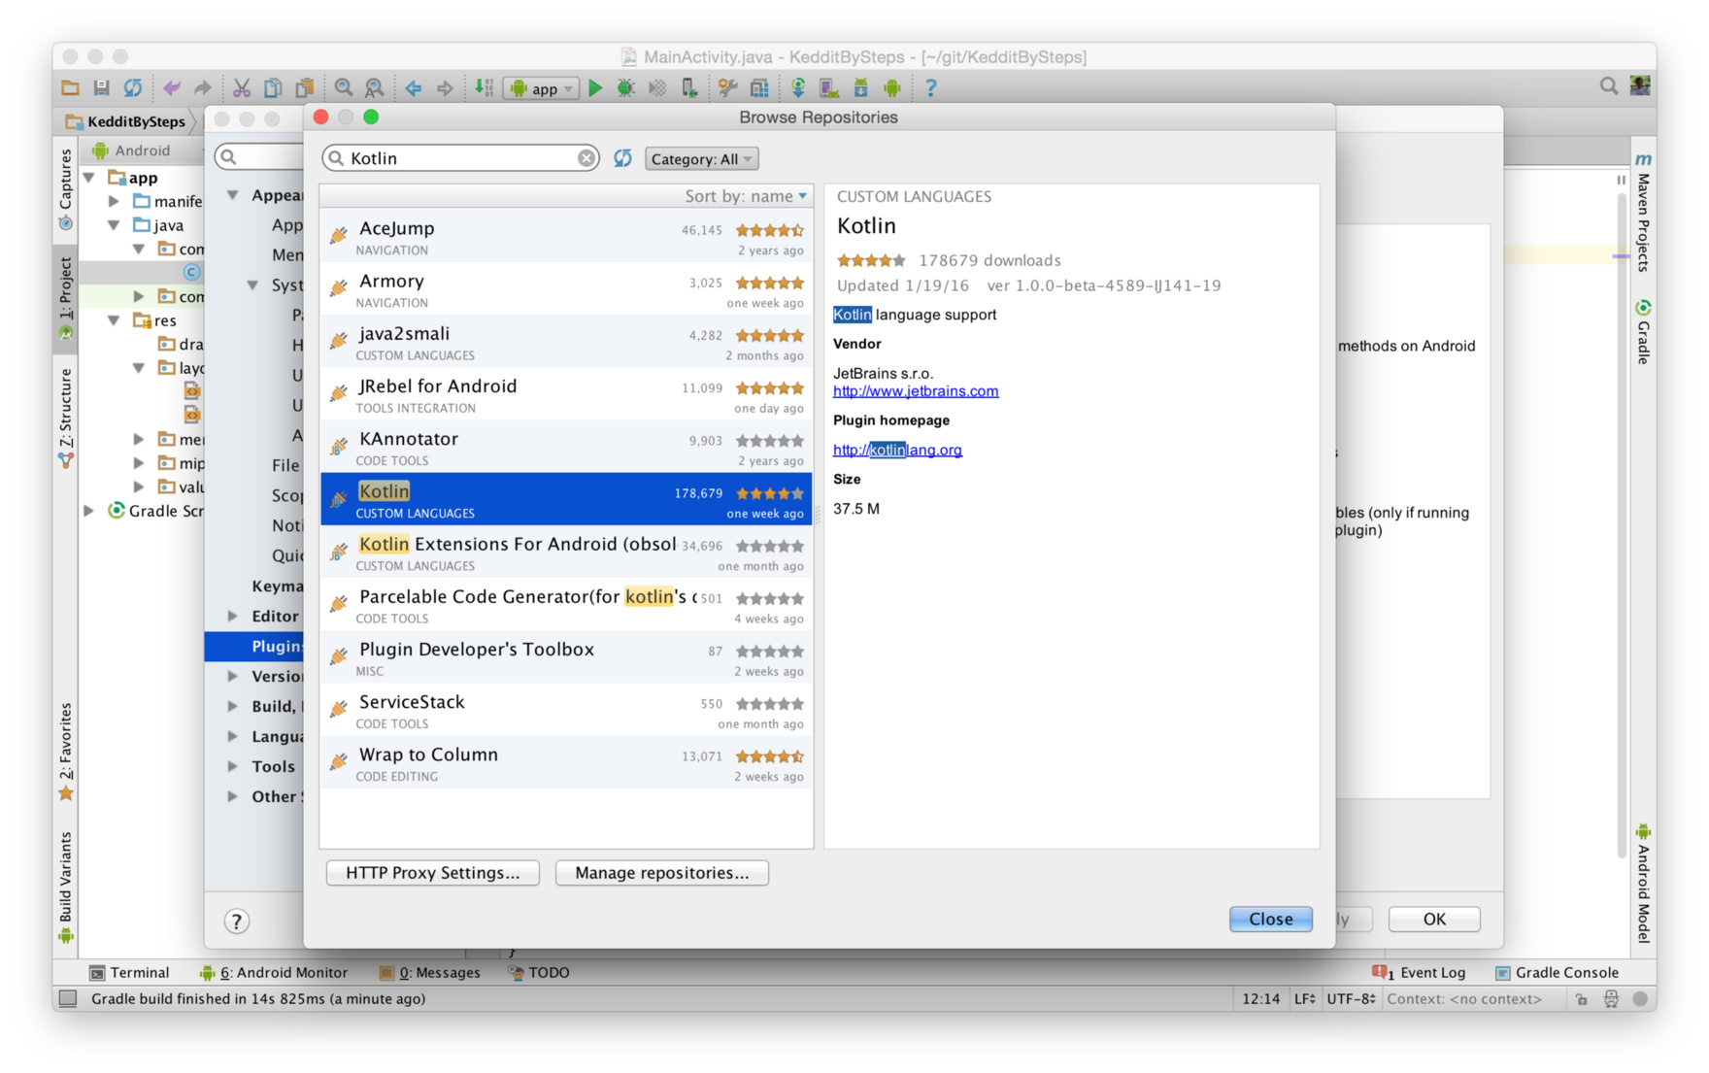Expand the Gradle Scripts tree node
The image size is (1709, 1073).
[x=89, y=511]
